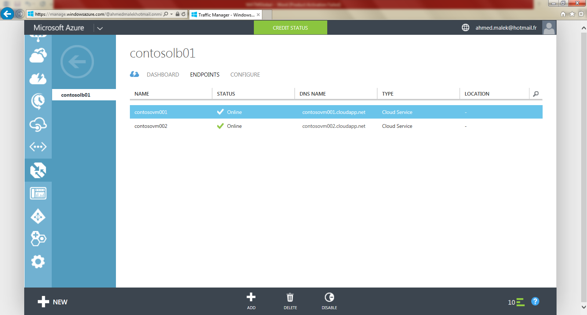Select the Traffic Manager browser tab
The height and width of the screenshot is (315, 587).
(x=226, y=15)
